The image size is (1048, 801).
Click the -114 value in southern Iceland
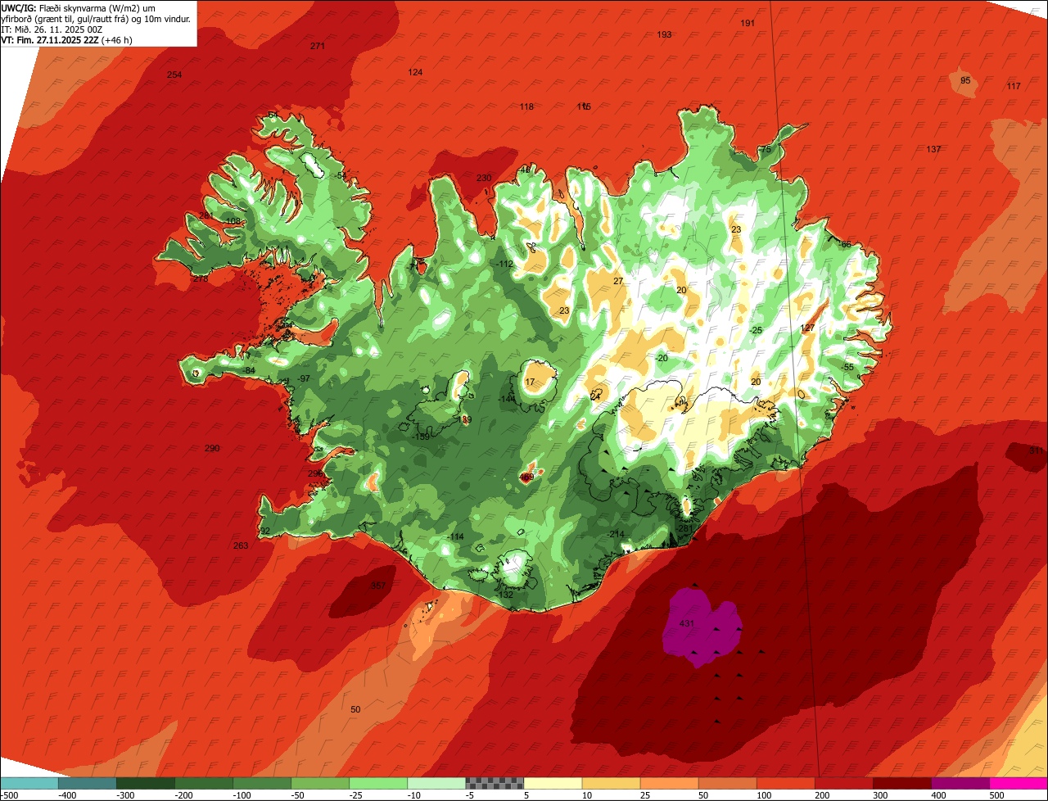tap(455, 536)
